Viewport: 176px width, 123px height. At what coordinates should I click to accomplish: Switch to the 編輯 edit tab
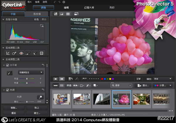point(66,7)
